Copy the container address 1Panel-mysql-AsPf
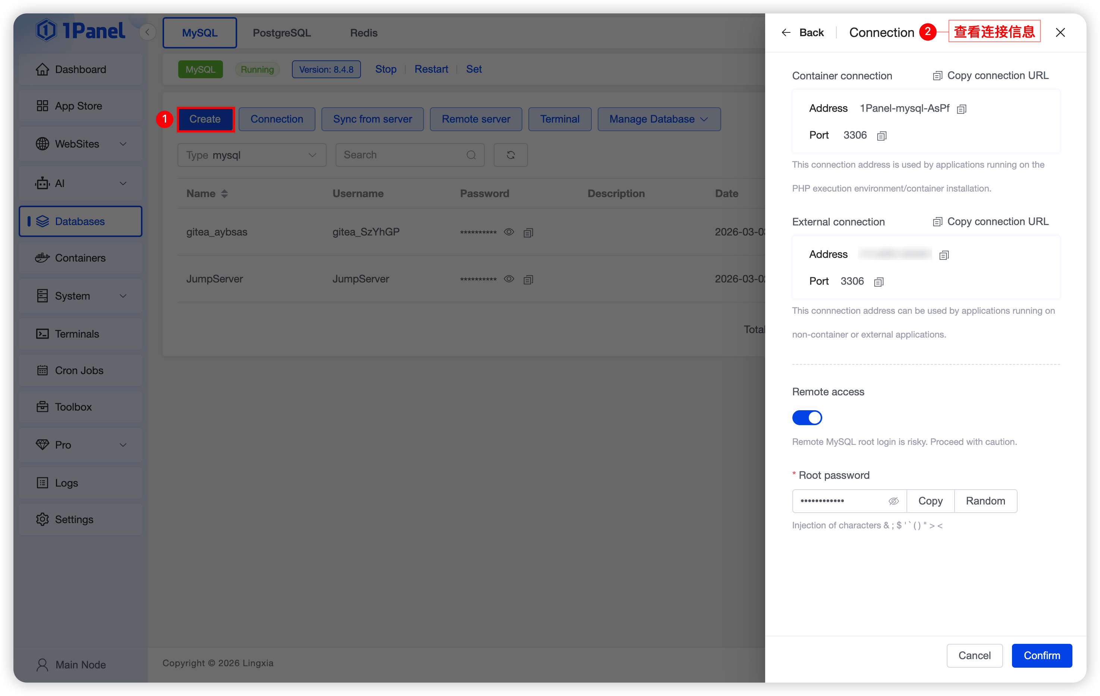 pyautogui.click(x=961, y=109)
